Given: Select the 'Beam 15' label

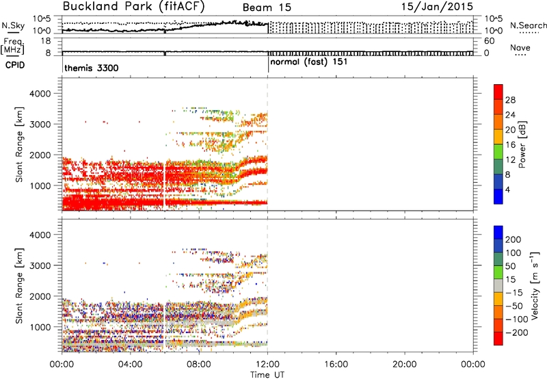Looking at the screenshot, I should click(x=267, y=8).
